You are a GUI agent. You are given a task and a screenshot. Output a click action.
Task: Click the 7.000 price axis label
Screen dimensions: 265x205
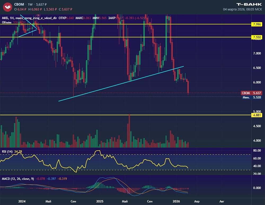click(257, 53)
